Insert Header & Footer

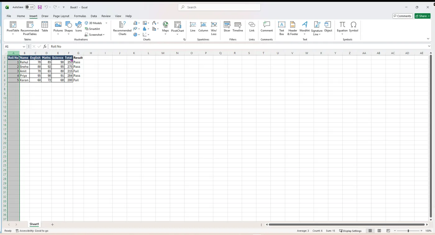point(293,28)
